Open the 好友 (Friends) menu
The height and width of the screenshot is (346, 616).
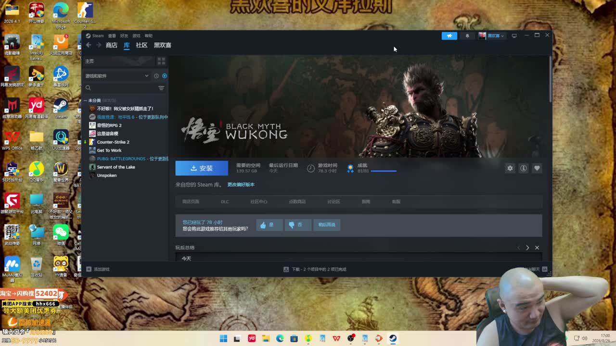tap(124, 36)
